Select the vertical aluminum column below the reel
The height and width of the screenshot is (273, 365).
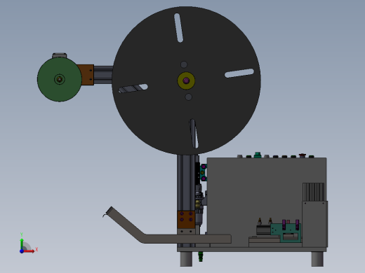pos(186,183)
